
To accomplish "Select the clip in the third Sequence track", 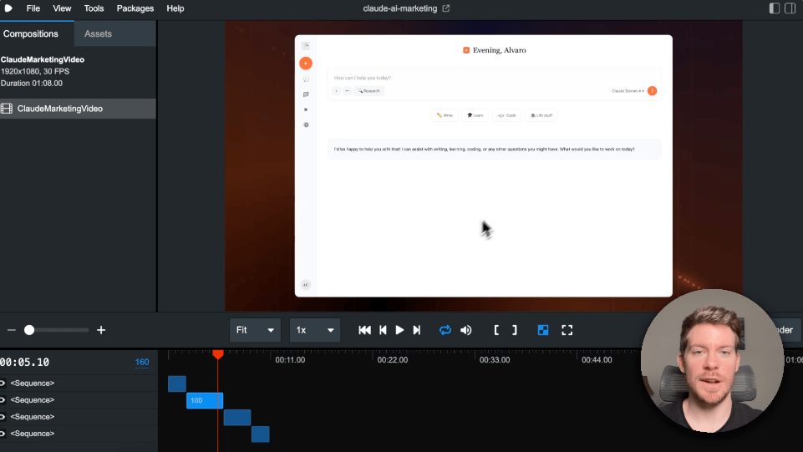I will (x=237, y=417).
